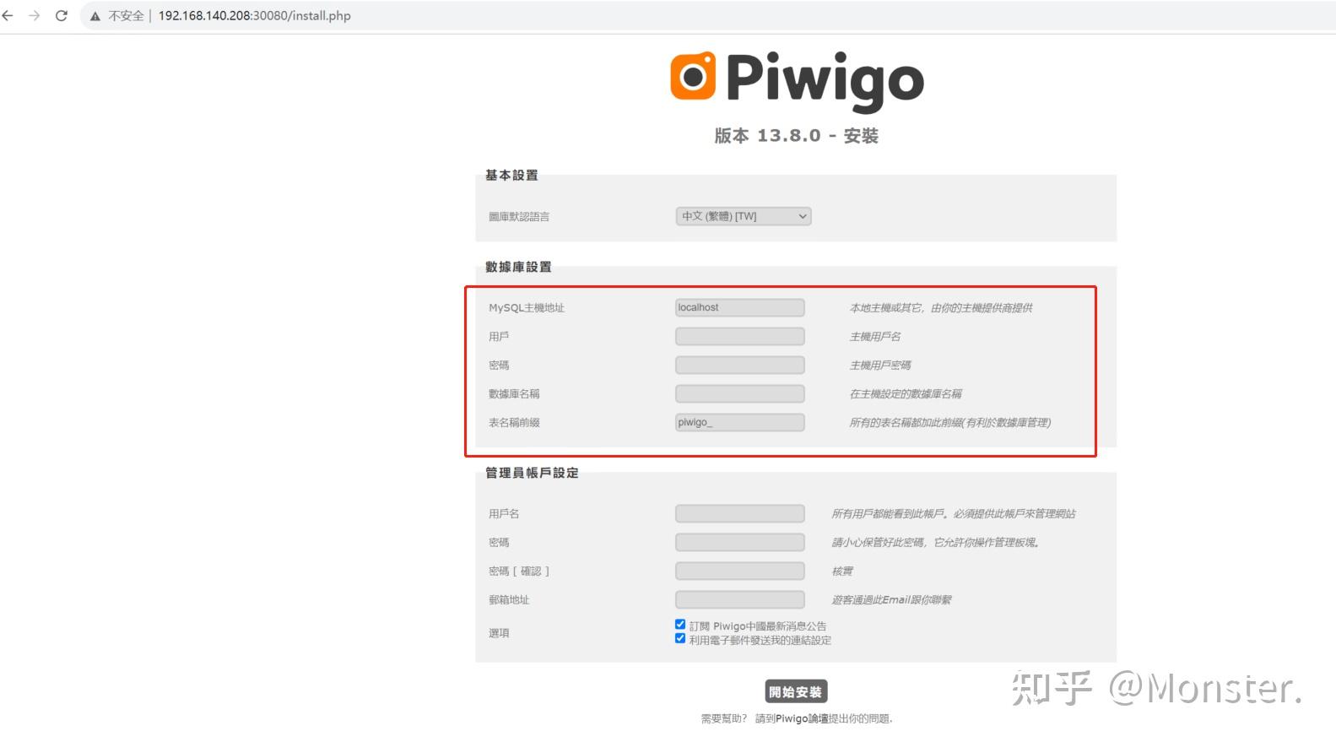This screenshot has width=1336, height=742.
Task: Click the administrator password field
Action: click(x=740, y=542)
